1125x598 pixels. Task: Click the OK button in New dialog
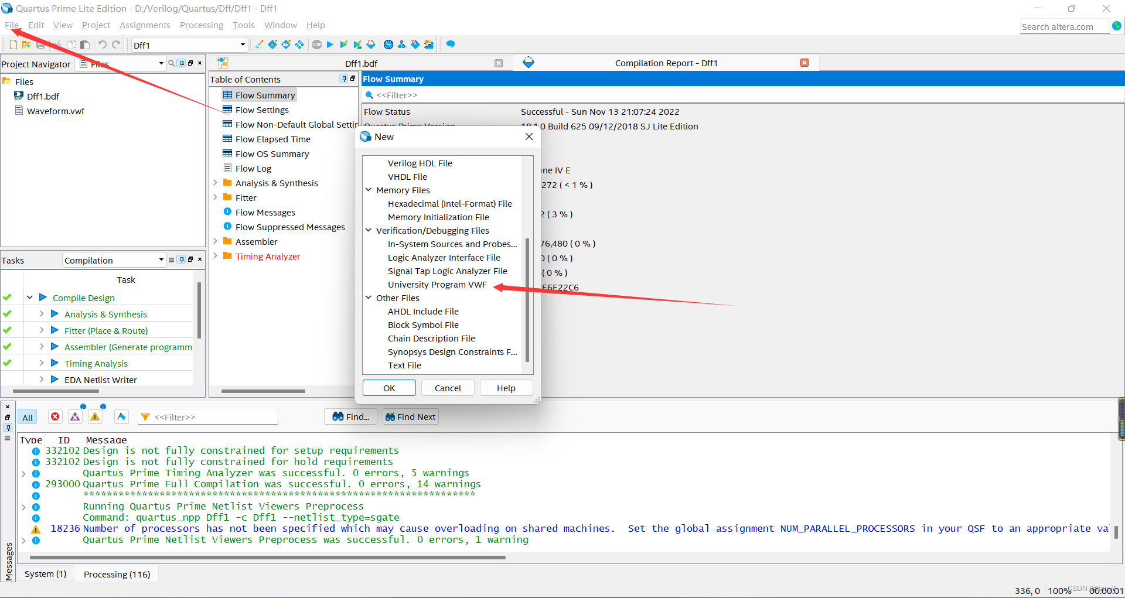coord(388,388)
